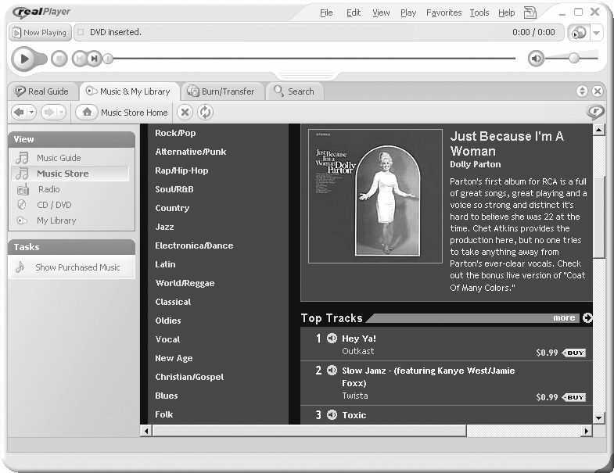Click the Next track button

(x=95, y=59)
